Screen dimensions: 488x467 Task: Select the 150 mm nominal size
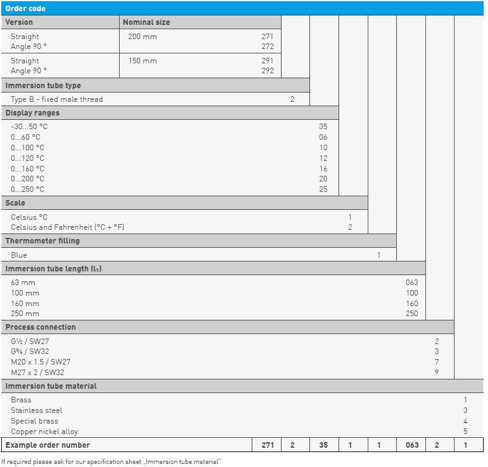pyautogui.click(x=142, y=61)
